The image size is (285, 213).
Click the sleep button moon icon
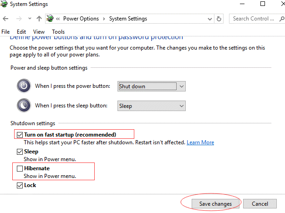tap(23, 106)
